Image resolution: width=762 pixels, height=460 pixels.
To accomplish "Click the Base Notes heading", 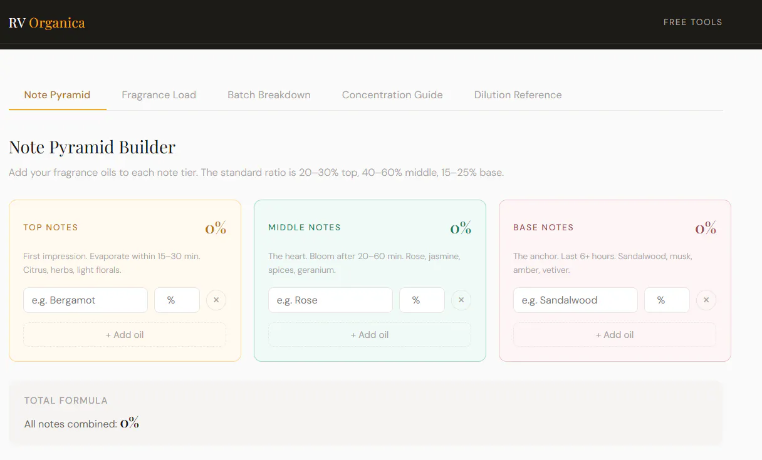I will coord(543,228).
